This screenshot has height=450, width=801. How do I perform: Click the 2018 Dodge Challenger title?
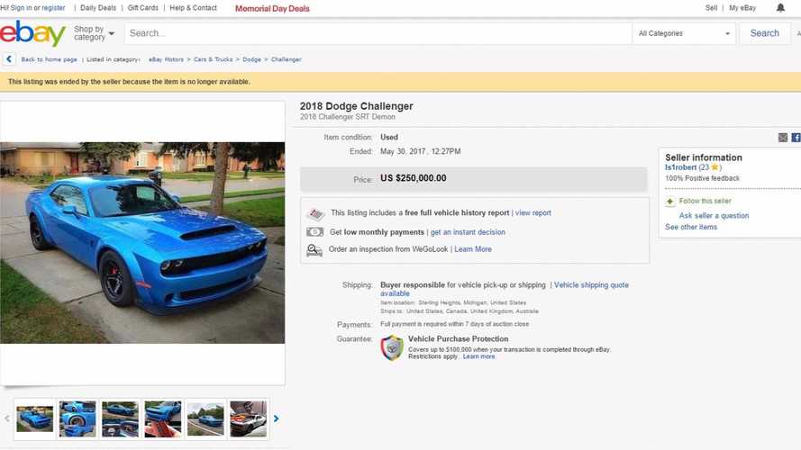[x=357, y=106]
